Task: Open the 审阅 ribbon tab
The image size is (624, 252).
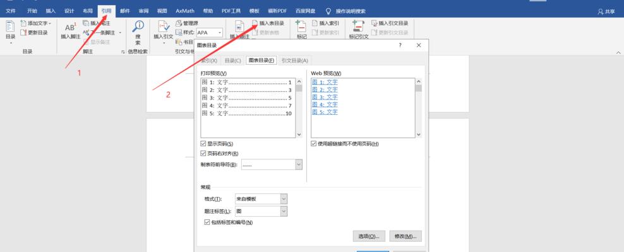Action: click(143, 11)
